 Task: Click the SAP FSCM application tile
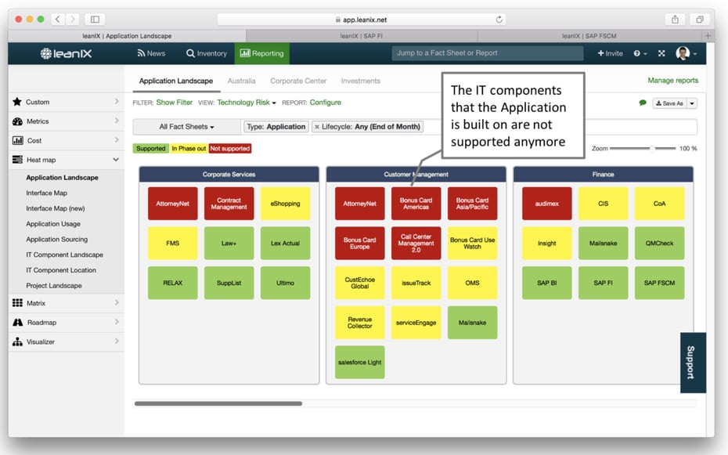[659, 283]
